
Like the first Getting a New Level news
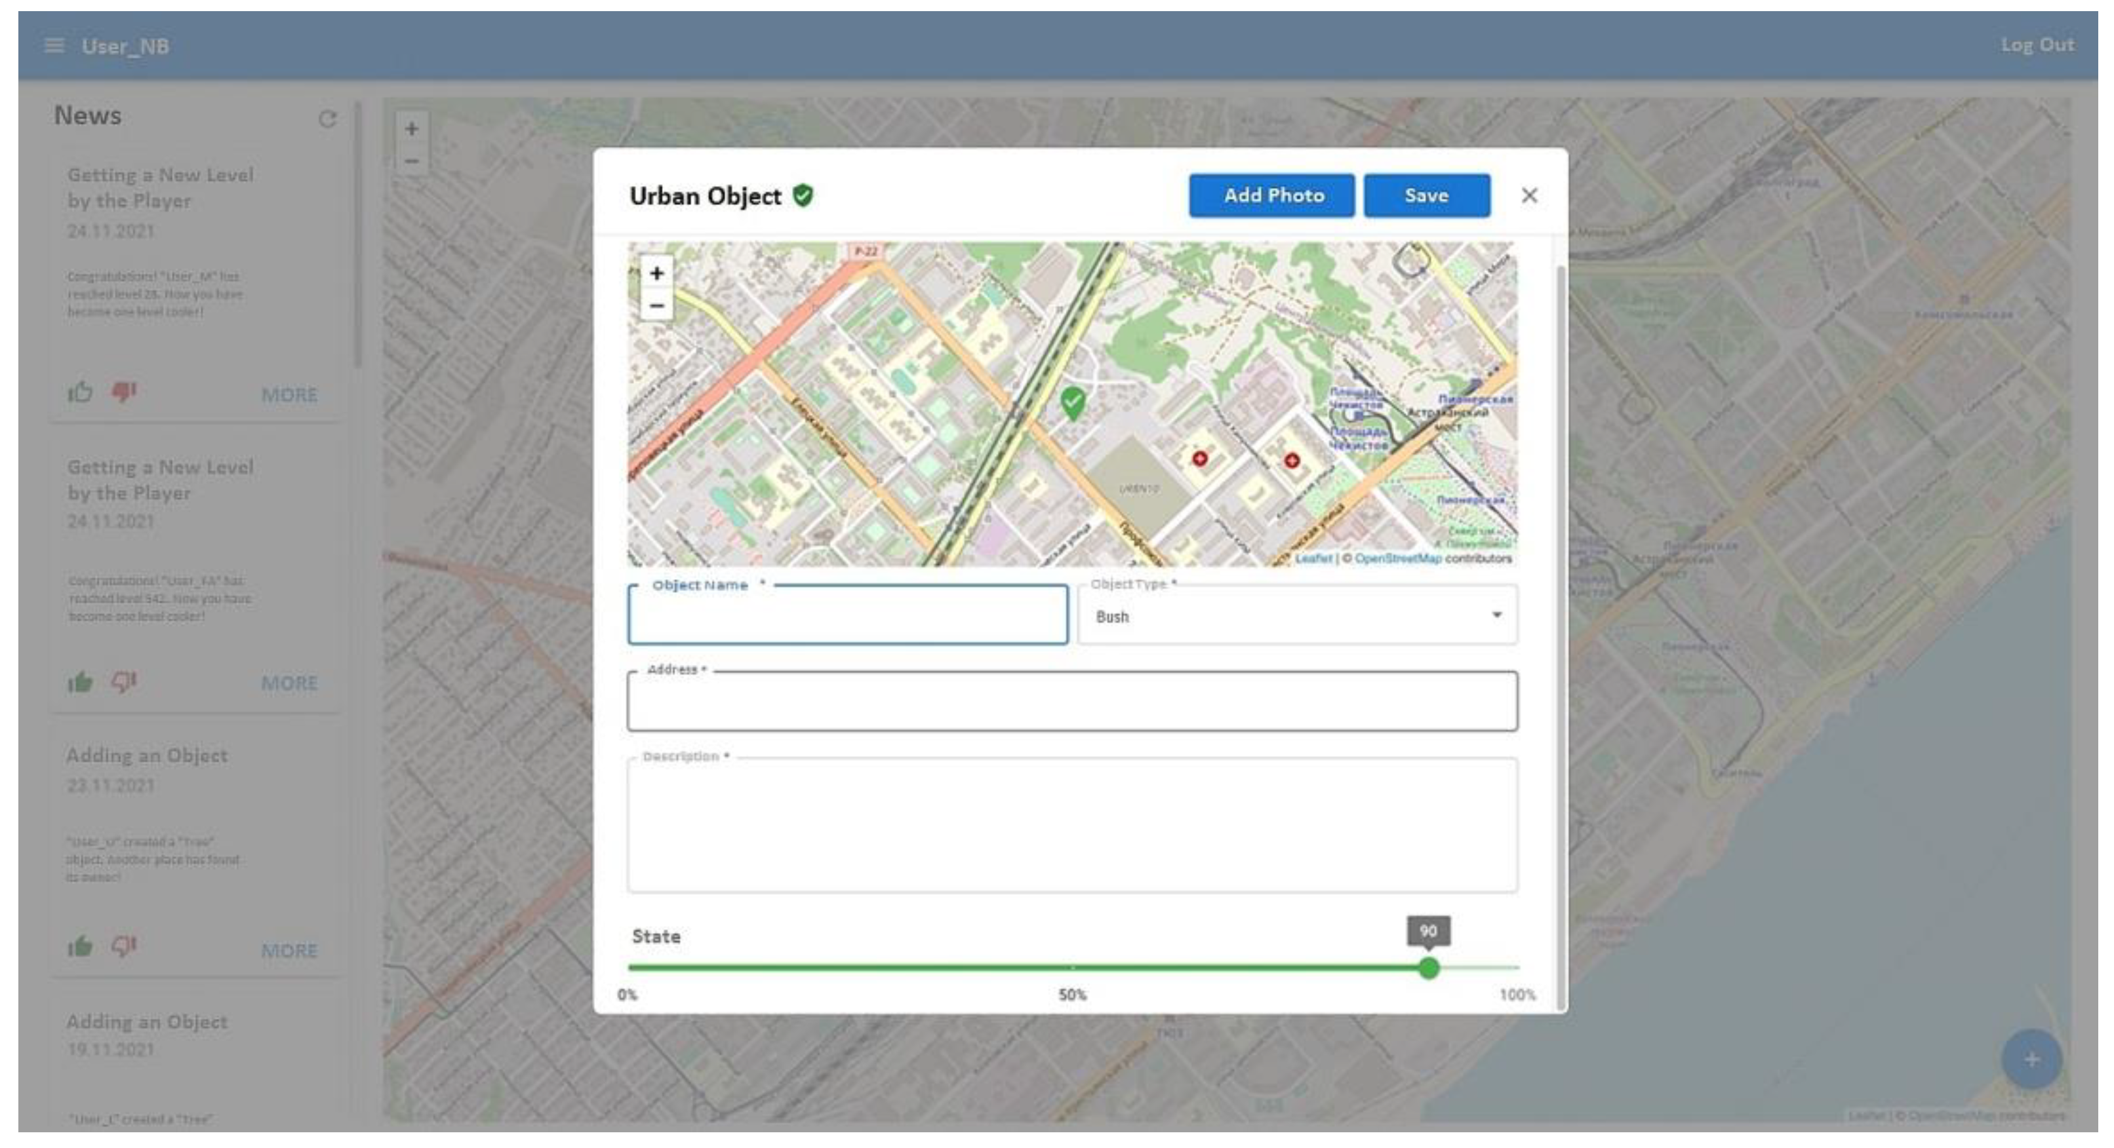point(79,392)
